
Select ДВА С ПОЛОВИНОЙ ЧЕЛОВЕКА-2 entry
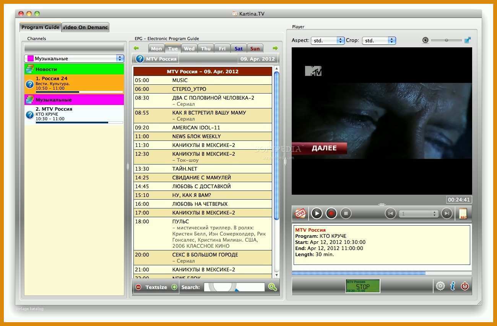tap(203, 101)
